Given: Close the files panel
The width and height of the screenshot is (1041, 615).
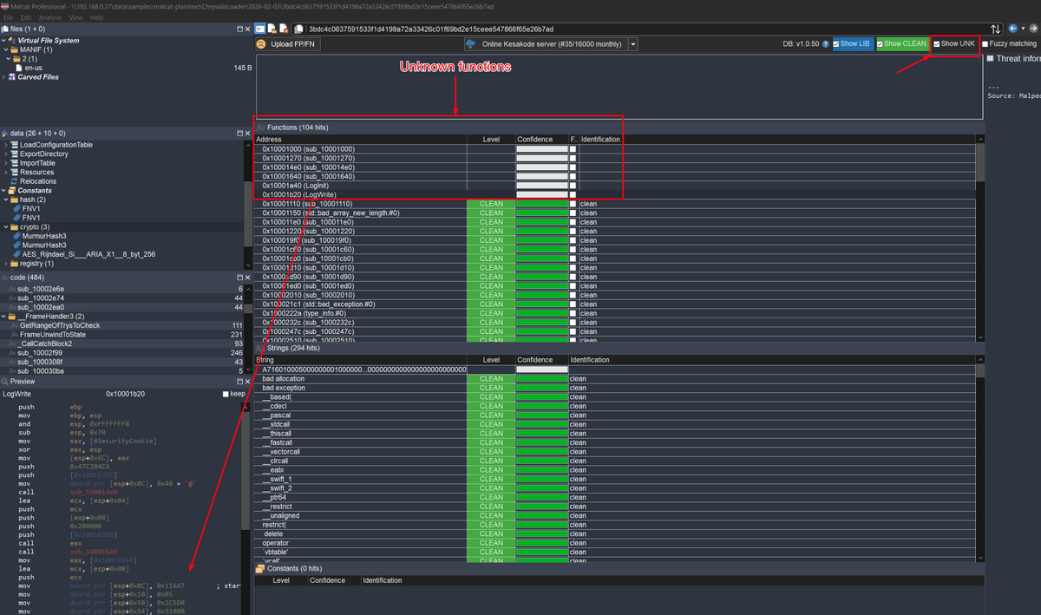Looking at the screenshot, I should point(247,29).
